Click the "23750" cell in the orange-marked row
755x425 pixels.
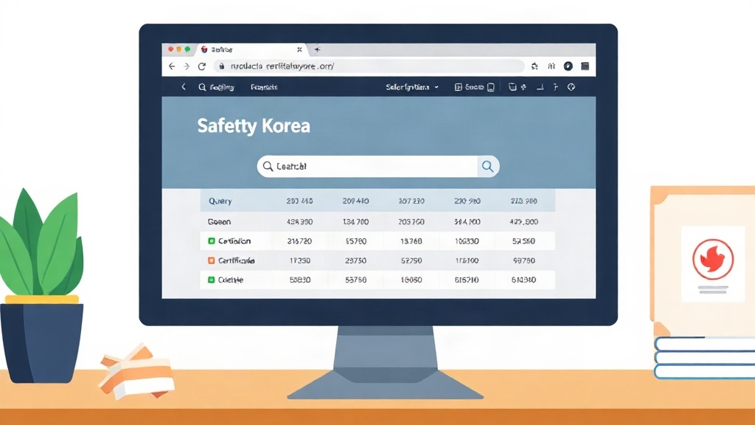355,260
